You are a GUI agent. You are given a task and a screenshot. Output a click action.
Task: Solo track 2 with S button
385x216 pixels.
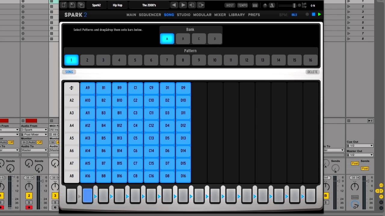(x=29, y=202)
